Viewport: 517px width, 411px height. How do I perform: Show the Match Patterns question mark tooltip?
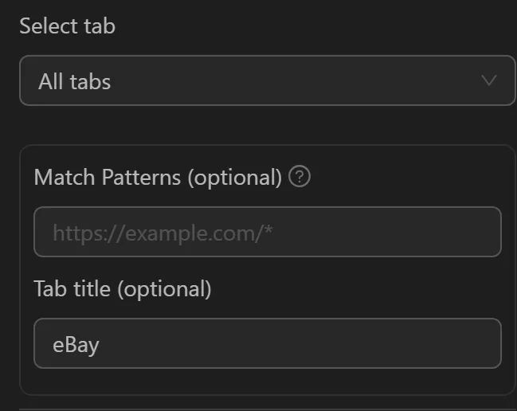[300, 176]
